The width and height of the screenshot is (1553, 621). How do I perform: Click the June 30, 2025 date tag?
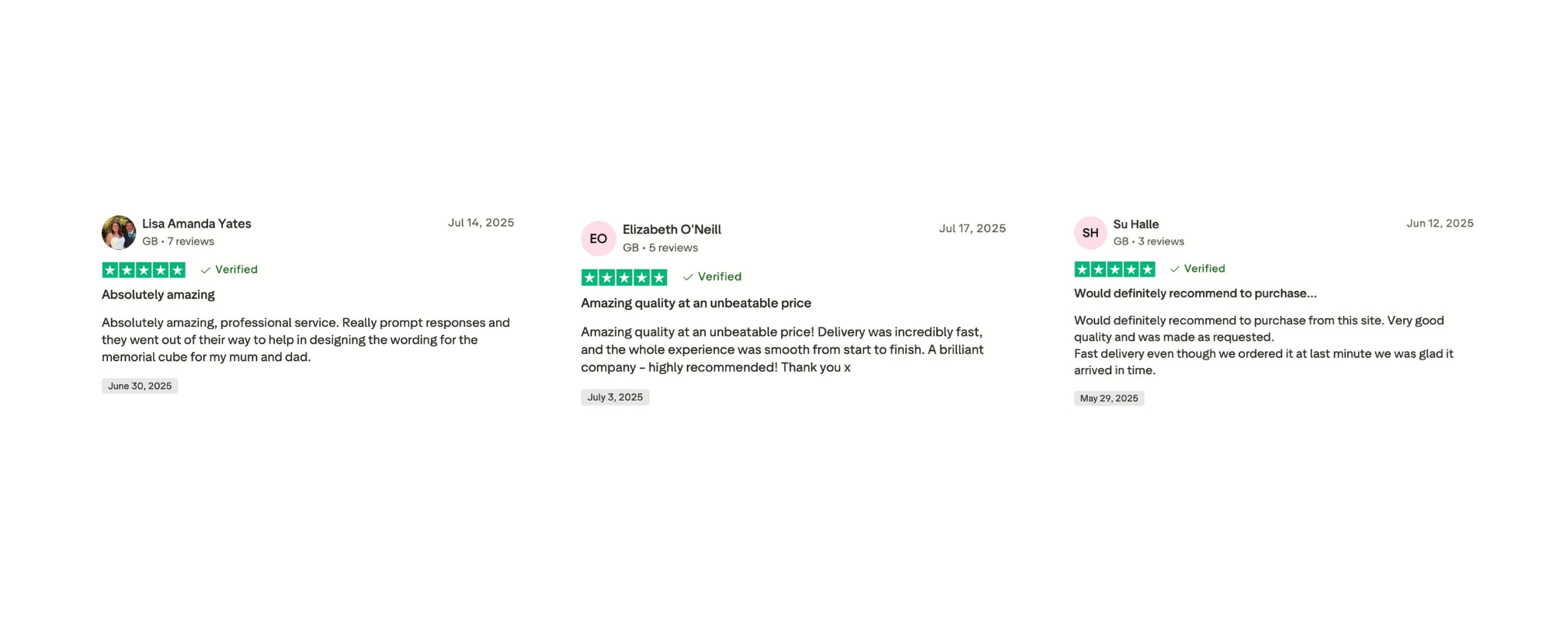(140, 386)
